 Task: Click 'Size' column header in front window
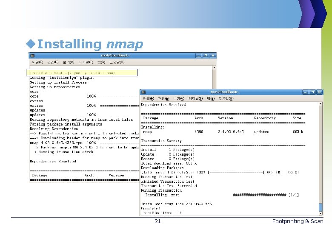click(x=297, y=118)
